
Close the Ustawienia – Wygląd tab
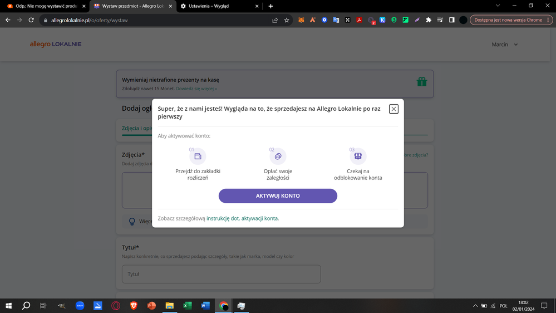257,6
